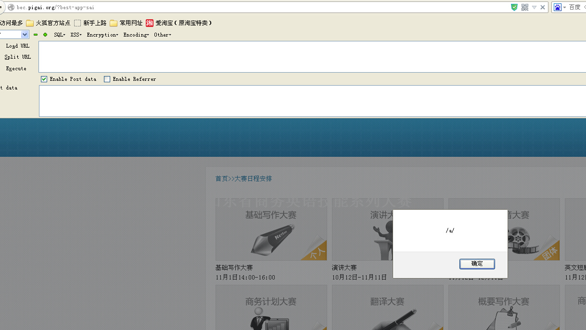Screen dimensions: 586x330
Task: Open 翻译大赛 contest thumbnail
Action: point(388,307)
